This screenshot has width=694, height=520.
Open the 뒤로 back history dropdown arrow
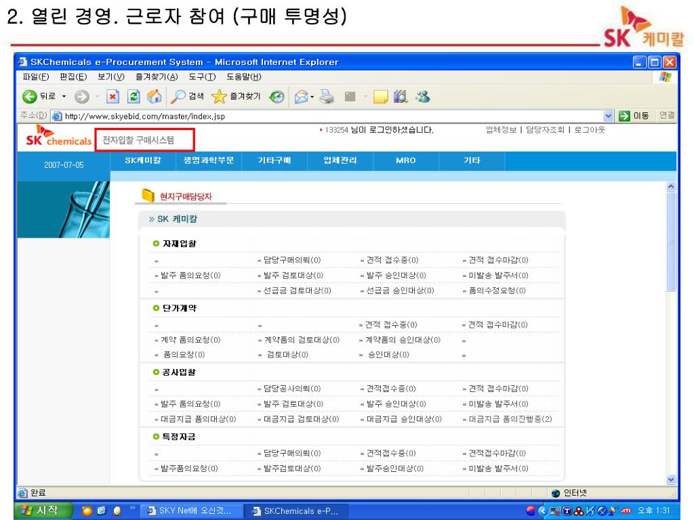64,96
